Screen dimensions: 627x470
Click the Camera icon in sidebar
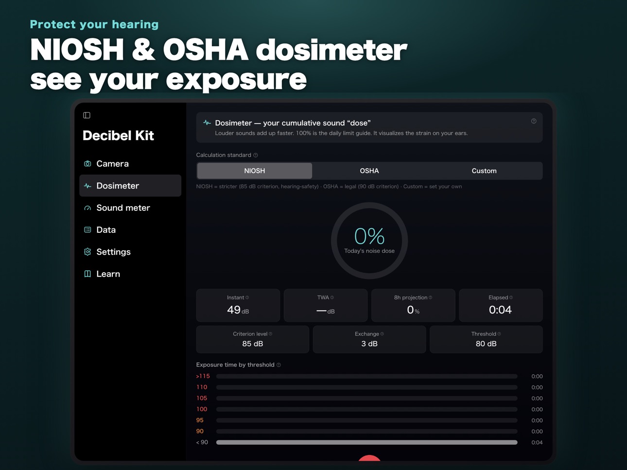click(x=87, y=164)
